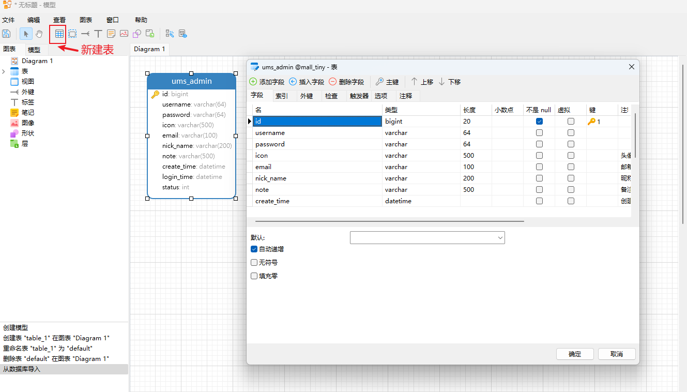Click the 取消 button
This screenshot has width=687, height=392.
pyautogui.click(x=617, y=354)
